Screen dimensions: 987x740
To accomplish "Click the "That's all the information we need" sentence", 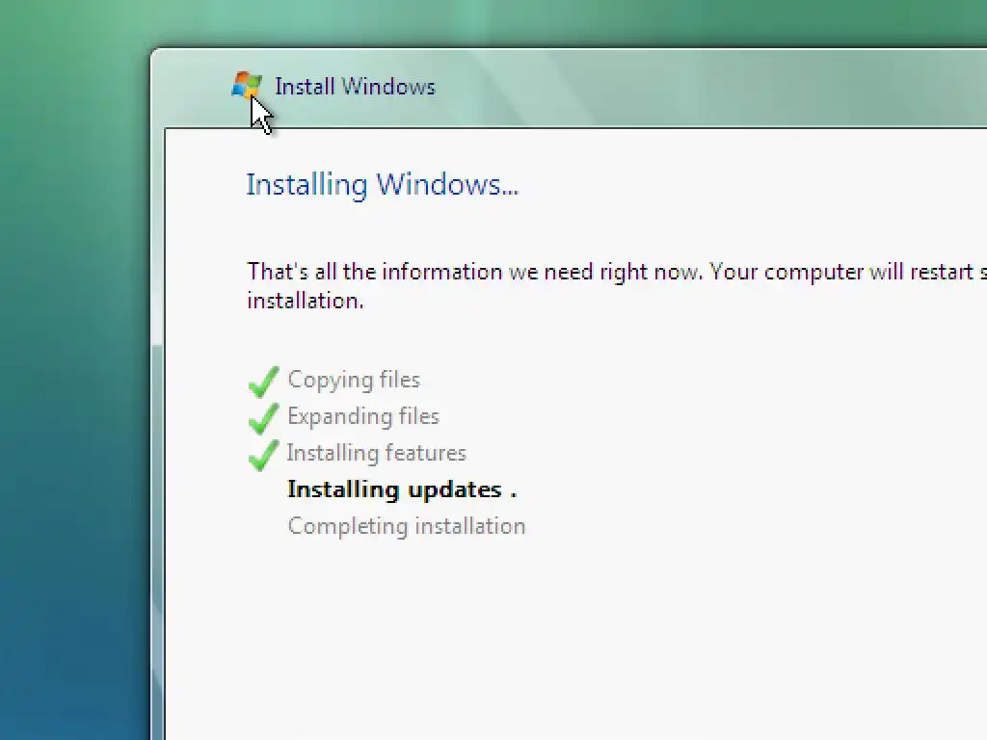I will click(617, 285).
